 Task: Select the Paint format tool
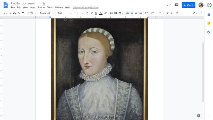(23, 13)
